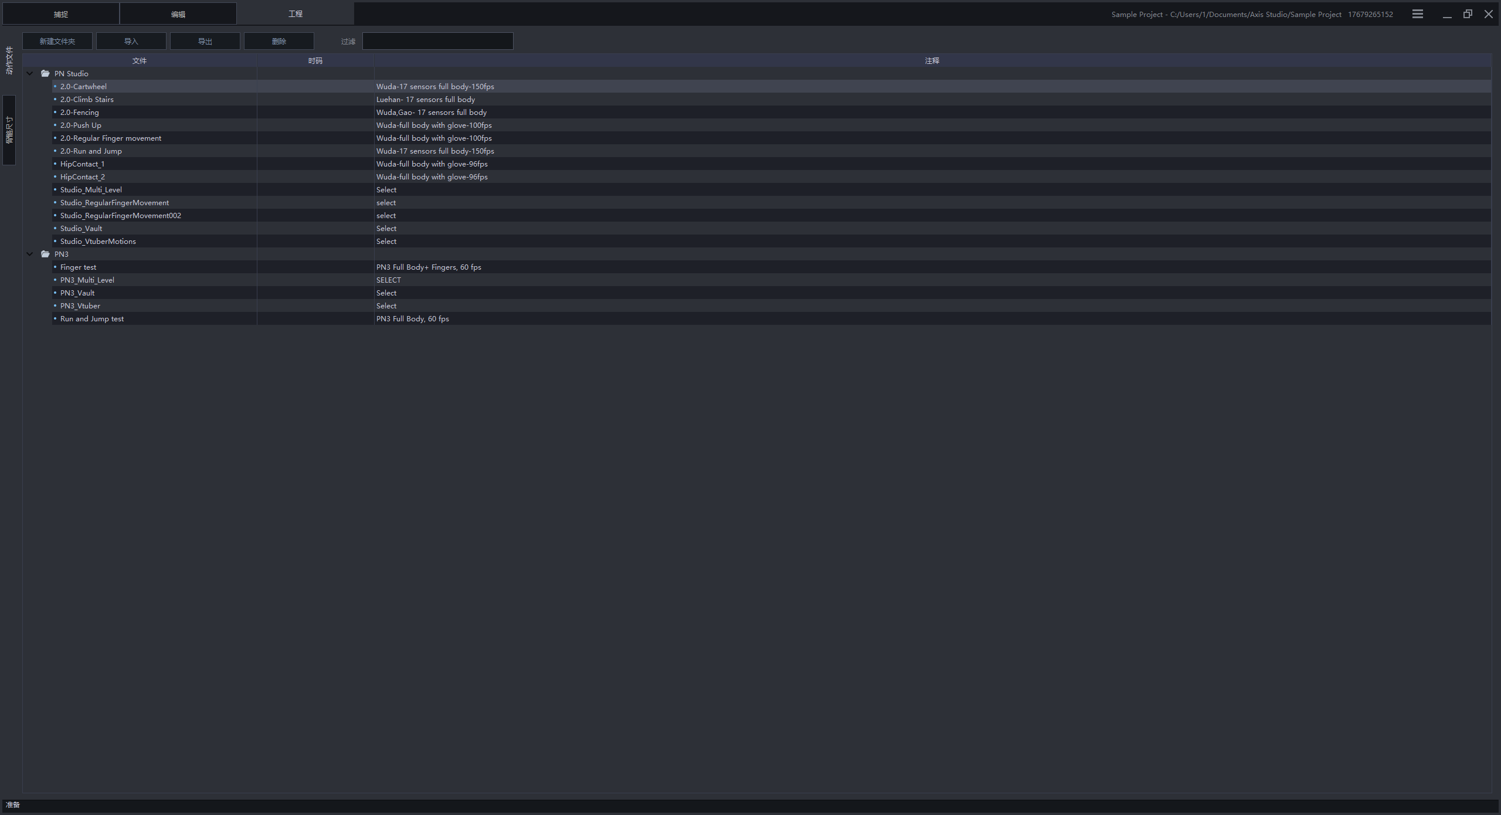Click the PN3 folder icon
1501x815 pixels.
45,254
